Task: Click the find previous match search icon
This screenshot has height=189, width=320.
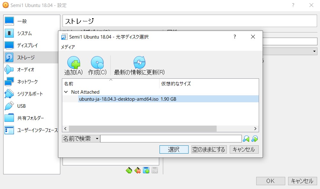Action: 246,139
